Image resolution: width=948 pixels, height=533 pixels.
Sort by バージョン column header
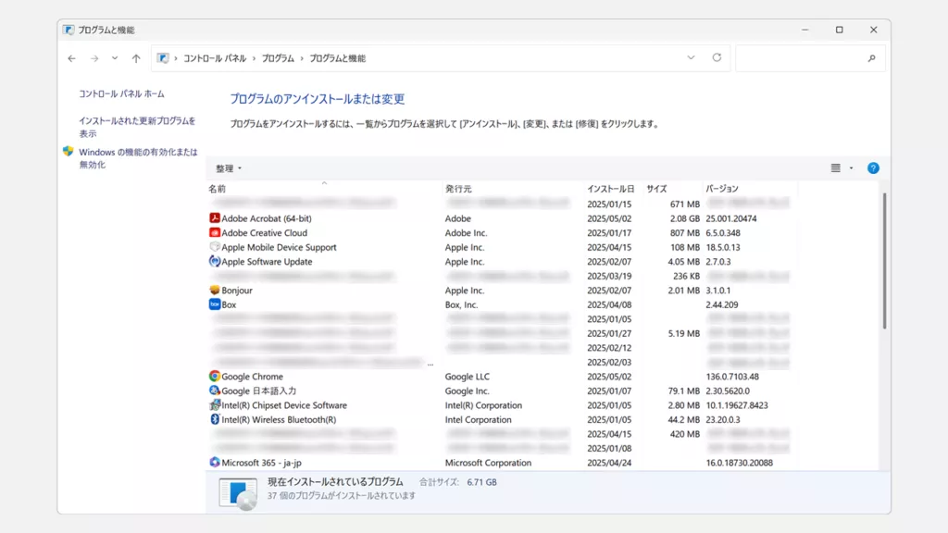(750, 189)
